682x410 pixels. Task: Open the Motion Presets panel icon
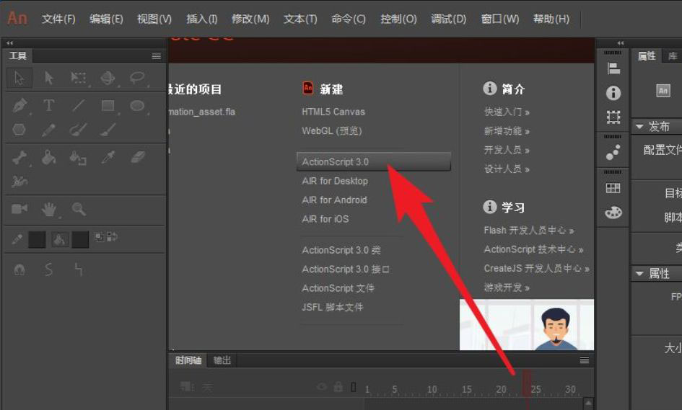tap(613, 153)
